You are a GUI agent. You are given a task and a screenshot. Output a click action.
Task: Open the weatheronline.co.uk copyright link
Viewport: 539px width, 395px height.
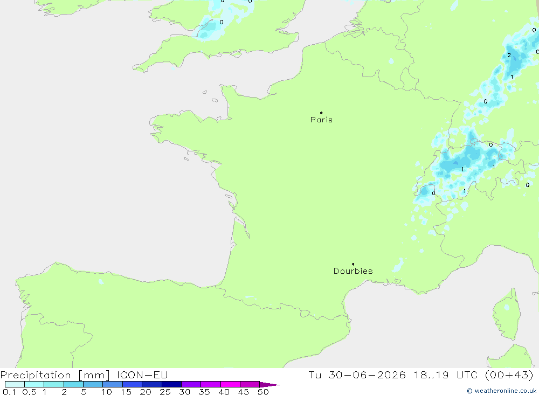(501, 391)
